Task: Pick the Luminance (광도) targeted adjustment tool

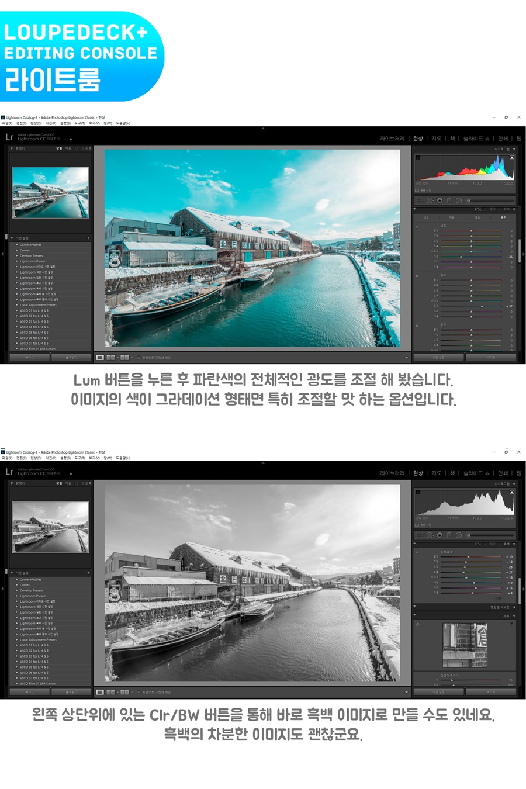Action: pos(417,325)
